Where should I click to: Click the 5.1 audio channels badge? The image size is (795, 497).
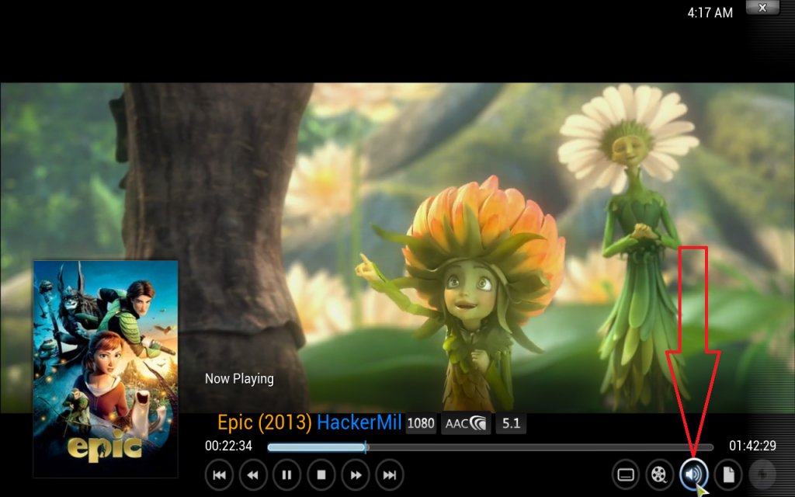click(x=511, y=423)
